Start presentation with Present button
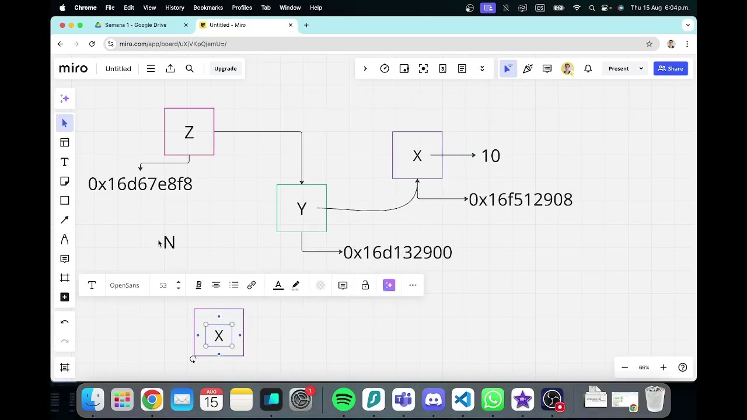Image resolution: width=747 pixels, height=420 pixels. [x=619, y=69]
